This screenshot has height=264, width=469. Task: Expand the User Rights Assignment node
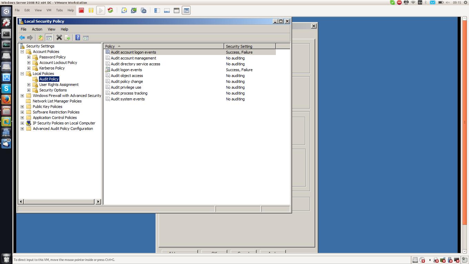tap(29, 85)
